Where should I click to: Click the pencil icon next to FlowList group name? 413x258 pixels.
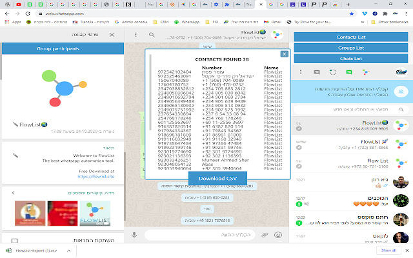tap(15, 124)
